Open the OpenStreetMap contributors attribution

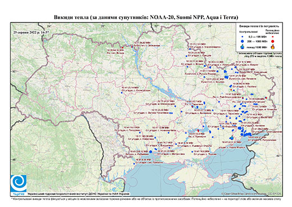pos(251,194)
